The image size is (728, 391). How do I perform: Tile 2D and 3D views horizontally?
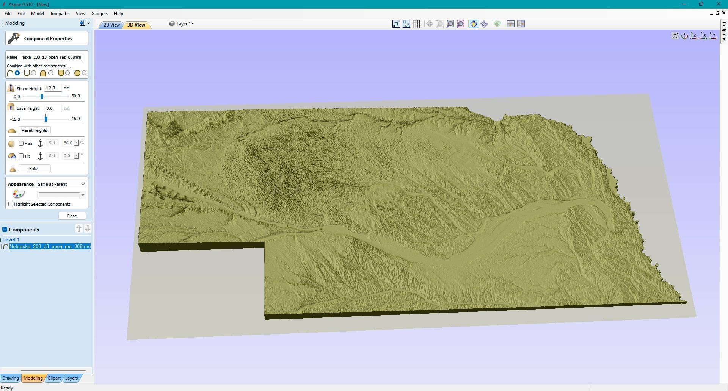(510, 24)
